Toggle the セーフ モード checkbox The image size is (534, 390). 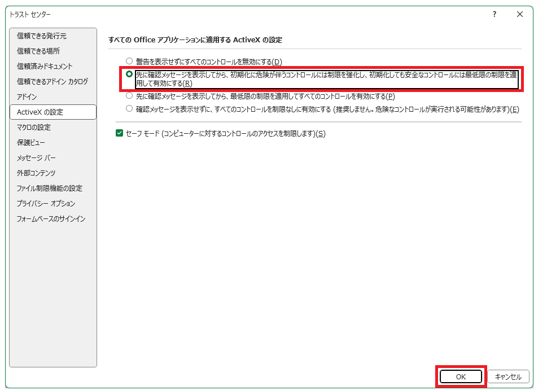click(x=119, y=133)
